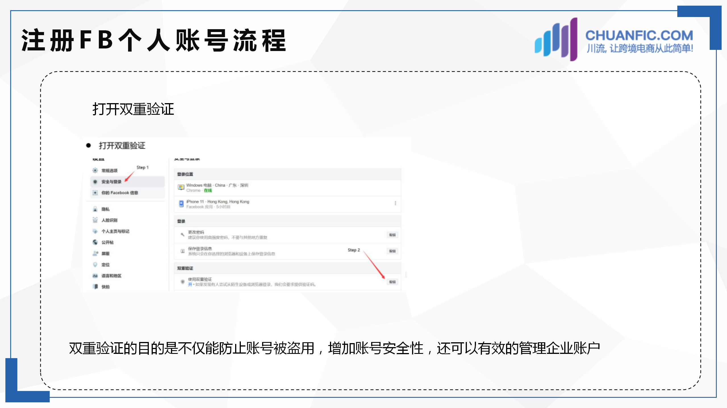This screenshot has width=727, height=408.
Task: Click the large 打开双重验证 heading
Action: pyautogui.click(x=133, y=109)
